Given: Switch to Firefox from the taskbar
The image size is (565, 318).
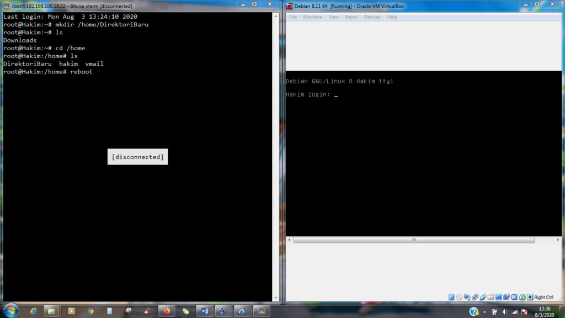Looking at the screenshot, I should [x=167, y=311].
